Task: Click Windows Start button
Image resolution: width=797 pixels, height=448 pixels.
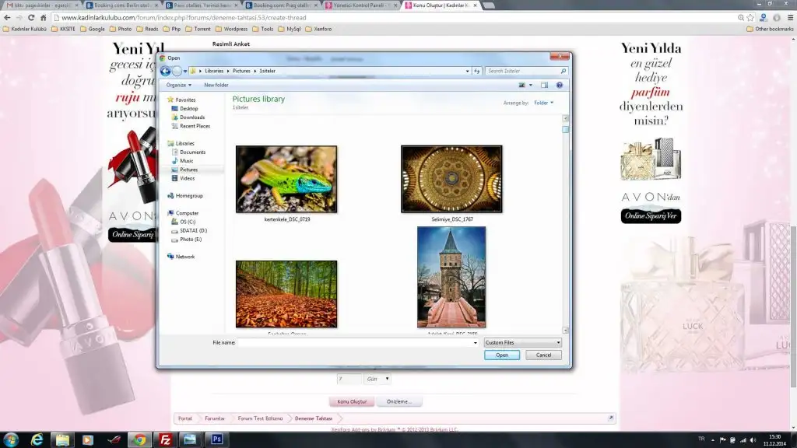Action: tap(11, 439)
